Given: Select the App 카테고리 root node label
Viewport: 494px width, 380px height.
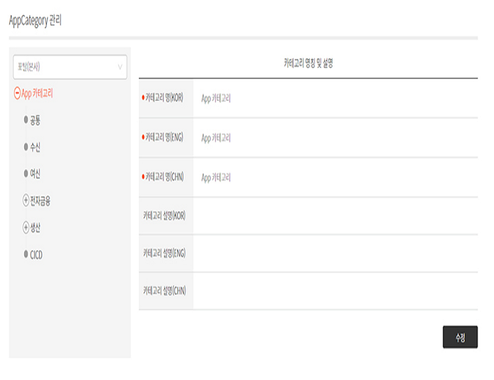Looking at the screenshot, I should (37, 94).
